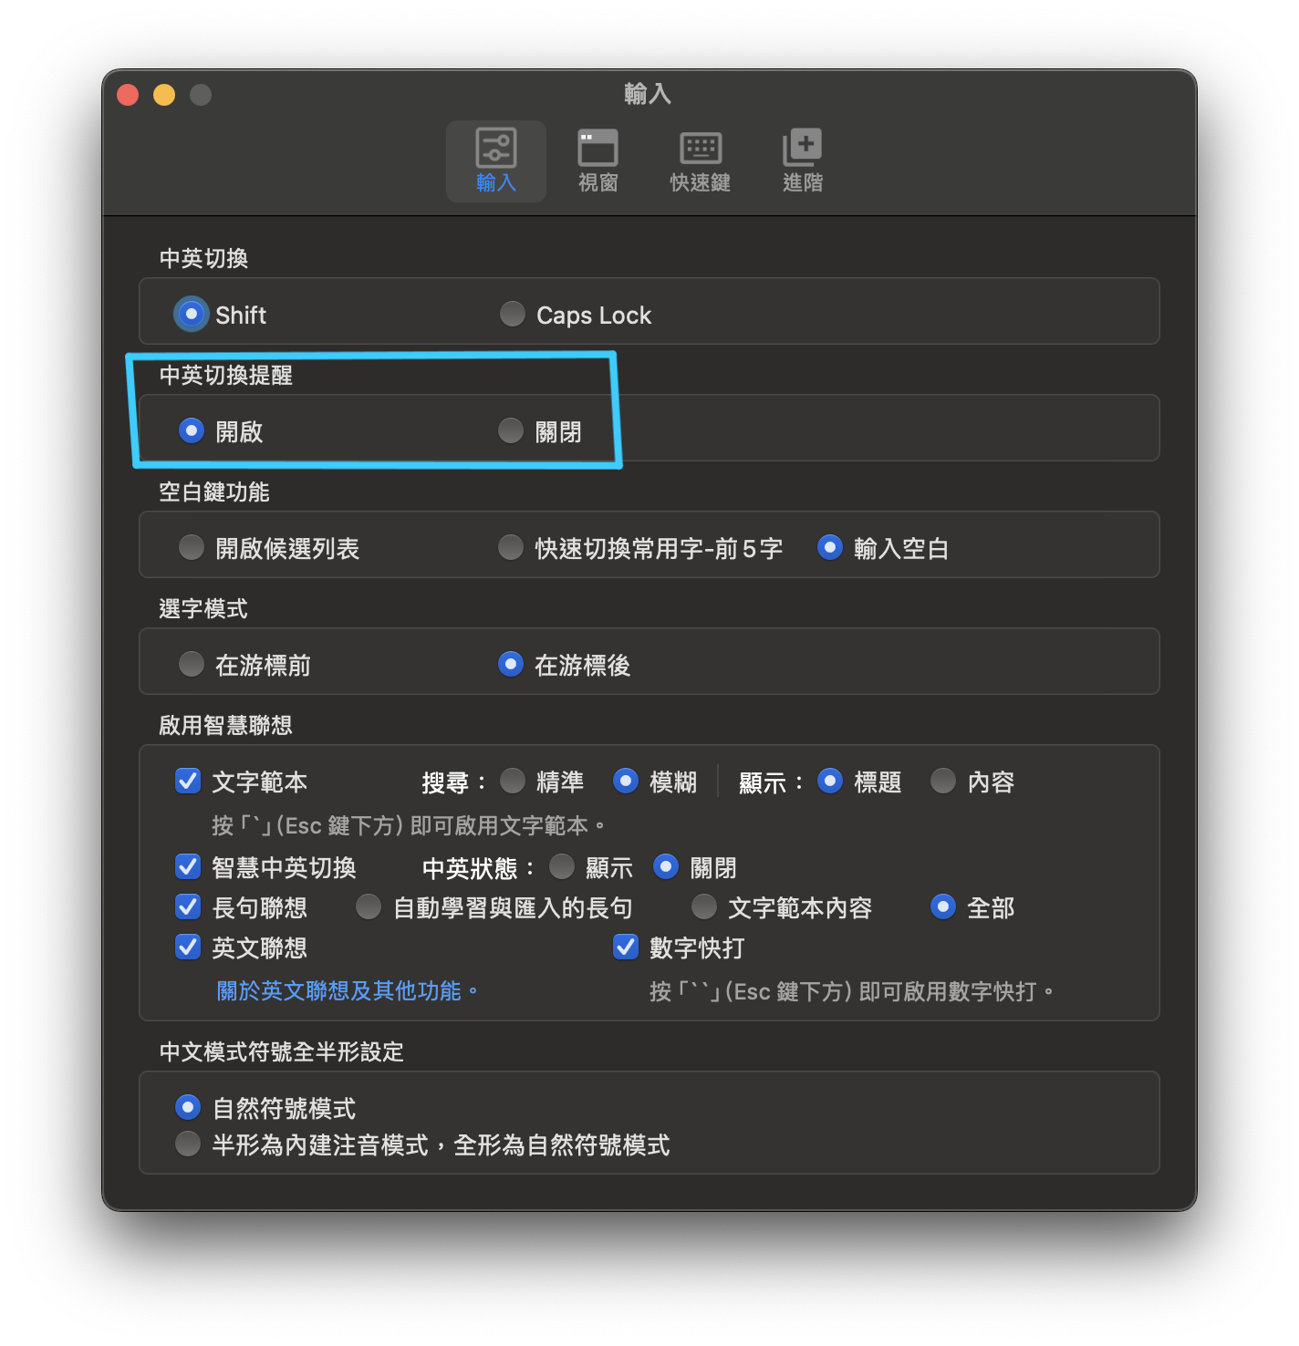Image resolution: width=1299 pixels, height=1346 pixels.
Task: Select Caps Lock for 中英切換
Action: (513, 315)
